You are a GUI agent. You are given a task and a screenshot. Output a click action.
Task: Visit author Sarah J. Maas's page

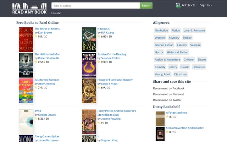click(109, 84)
